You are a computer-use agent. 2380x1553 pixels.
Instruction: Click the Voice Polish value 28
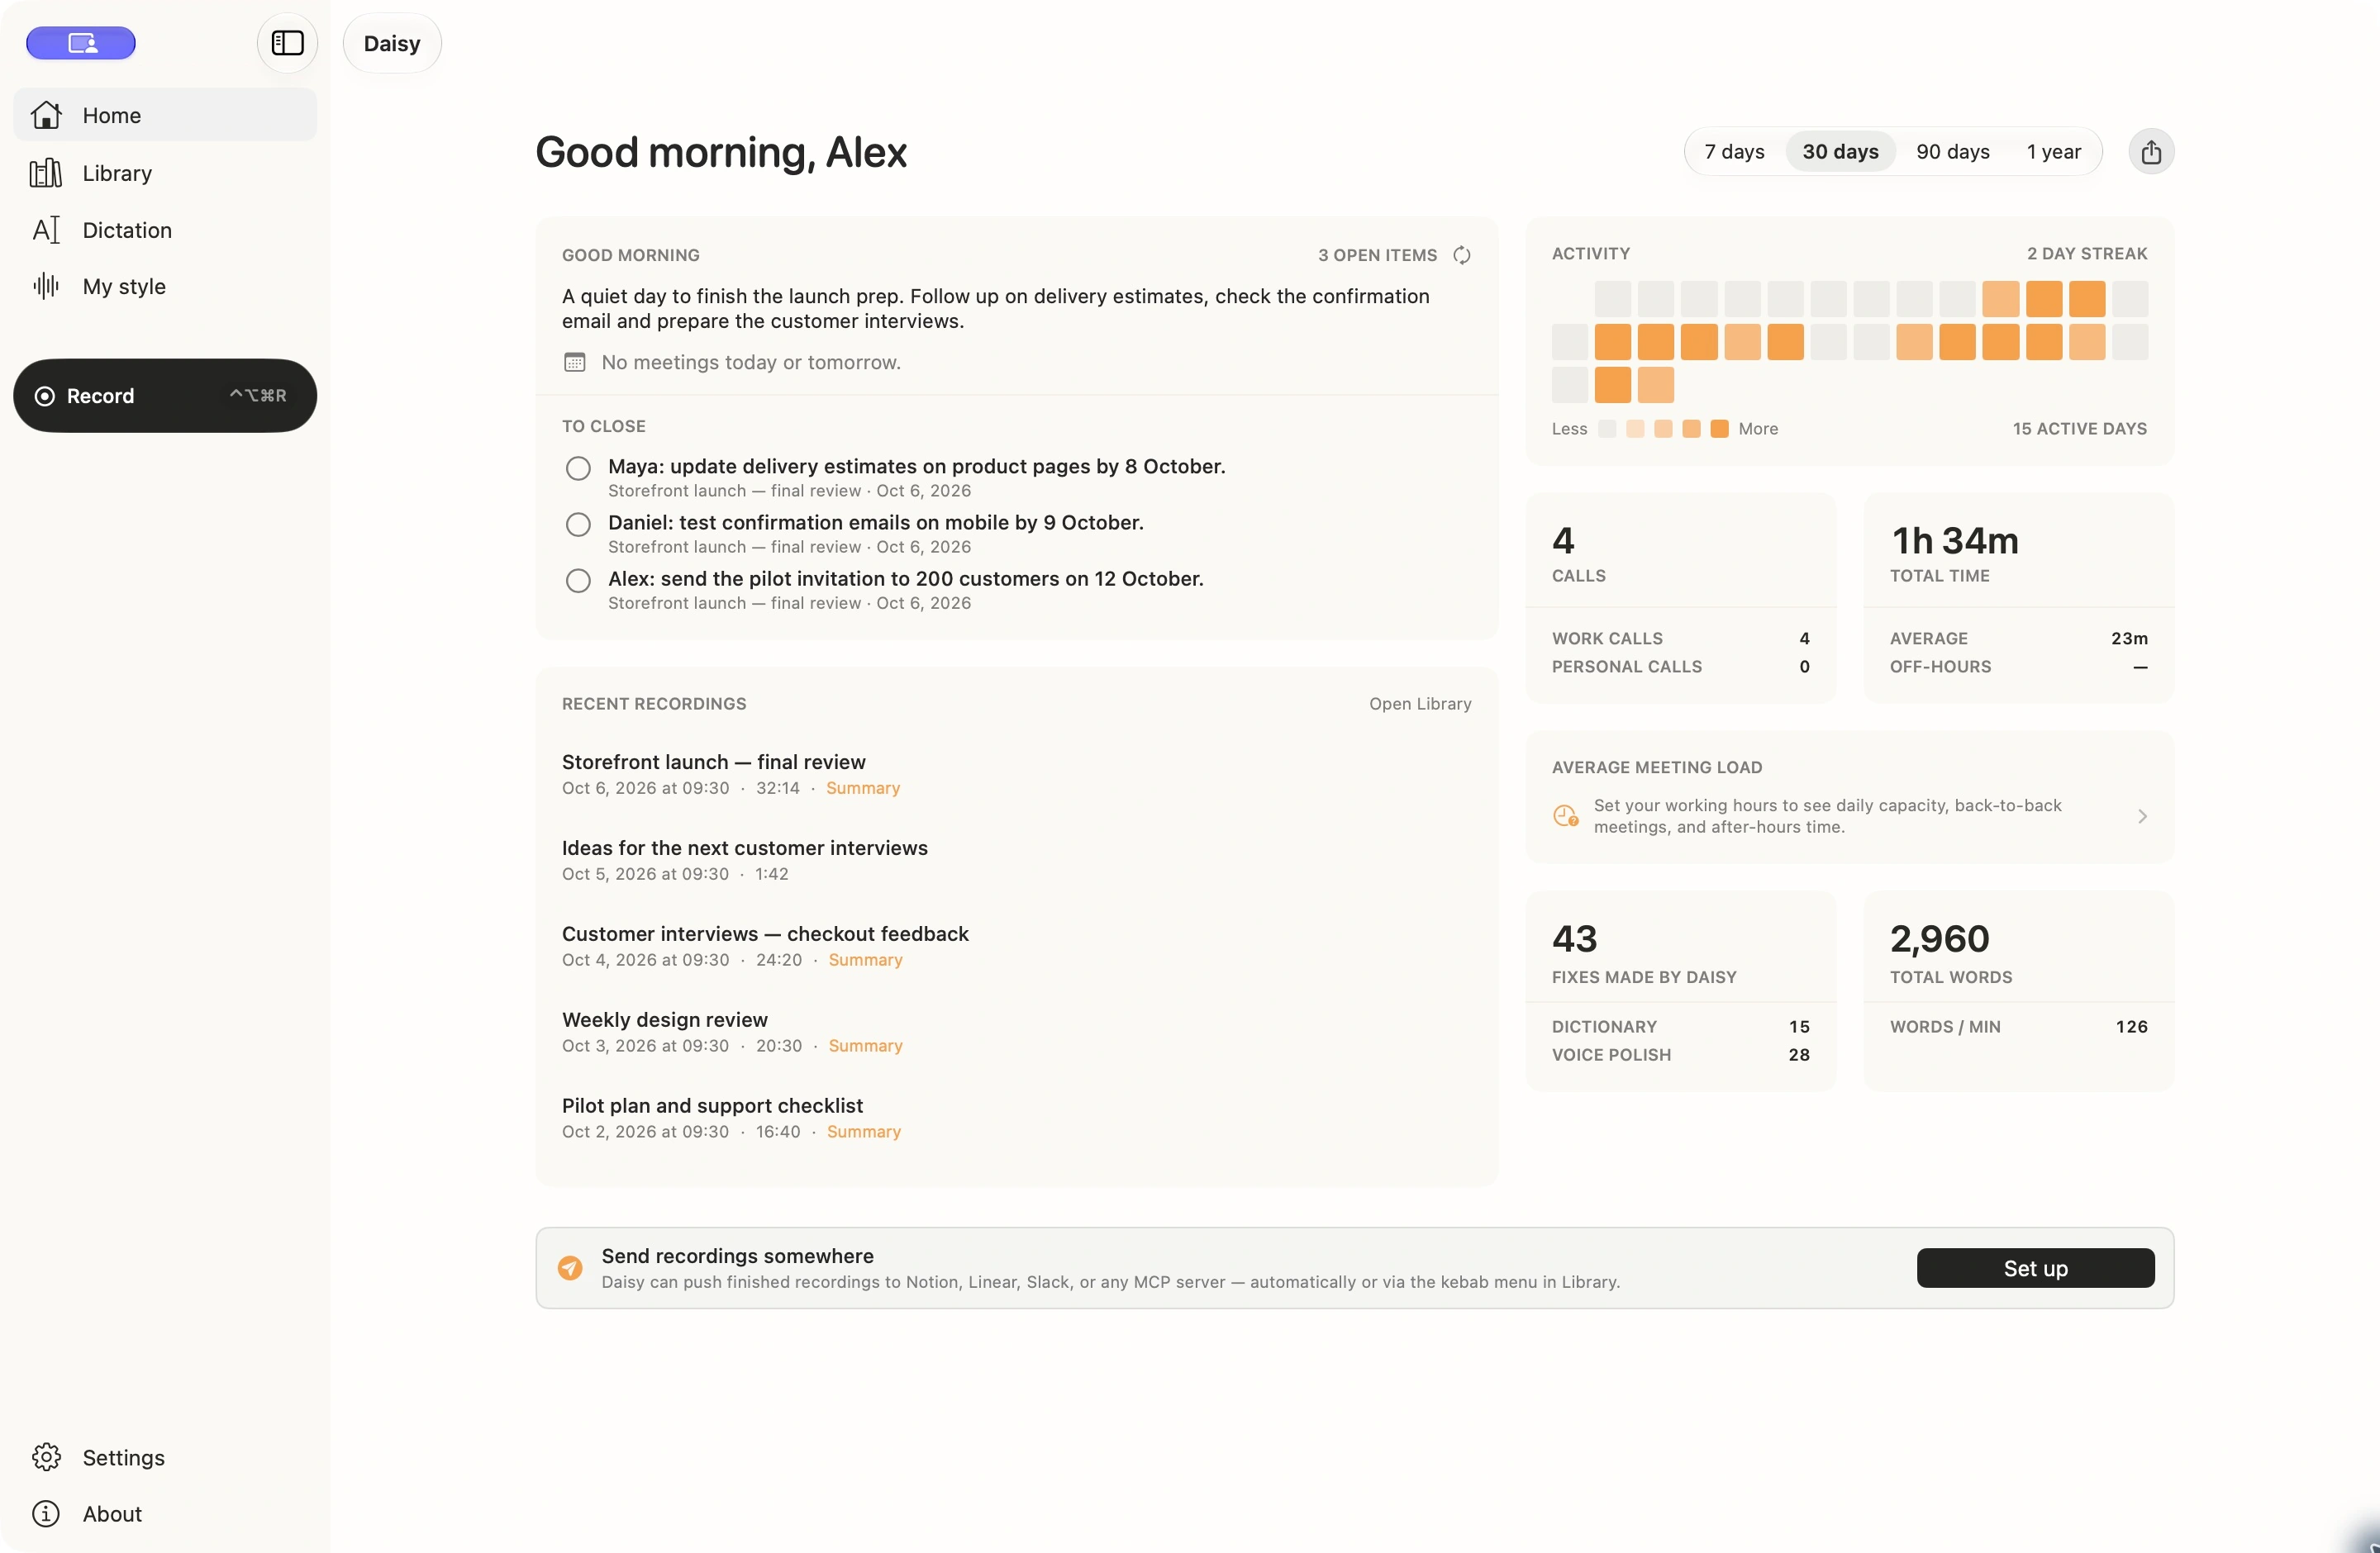click(1798, 1054)
